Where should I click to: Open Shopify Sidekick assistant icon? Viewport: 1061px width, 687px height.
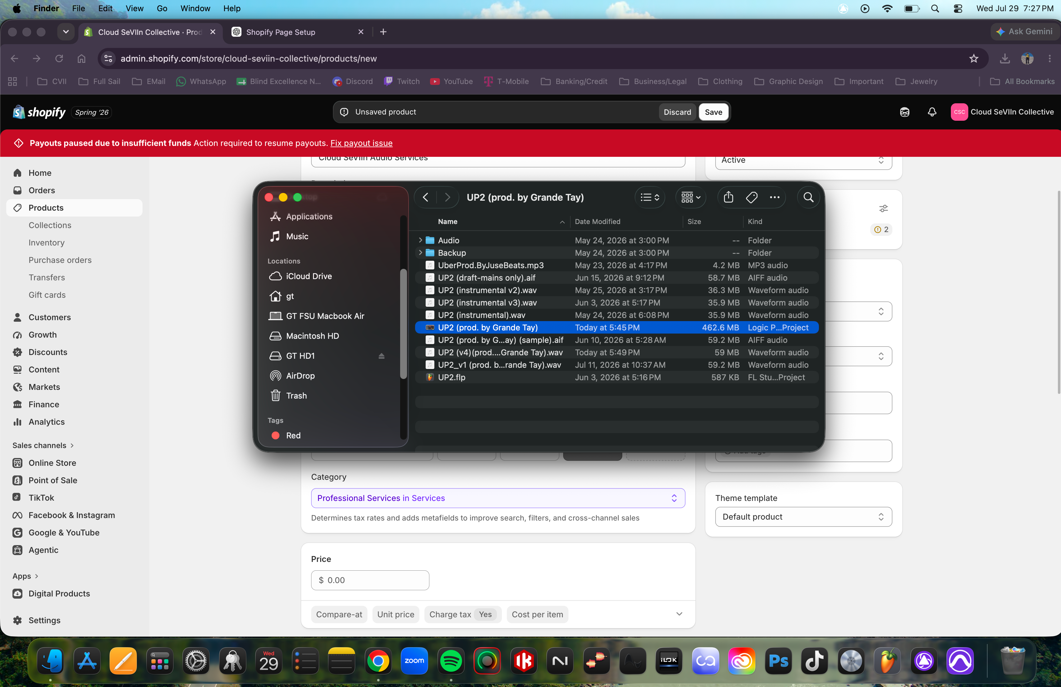coord(904,112)
